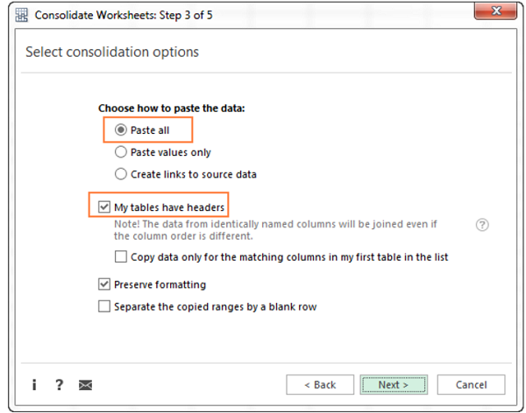Choose Paste values only

121,152
